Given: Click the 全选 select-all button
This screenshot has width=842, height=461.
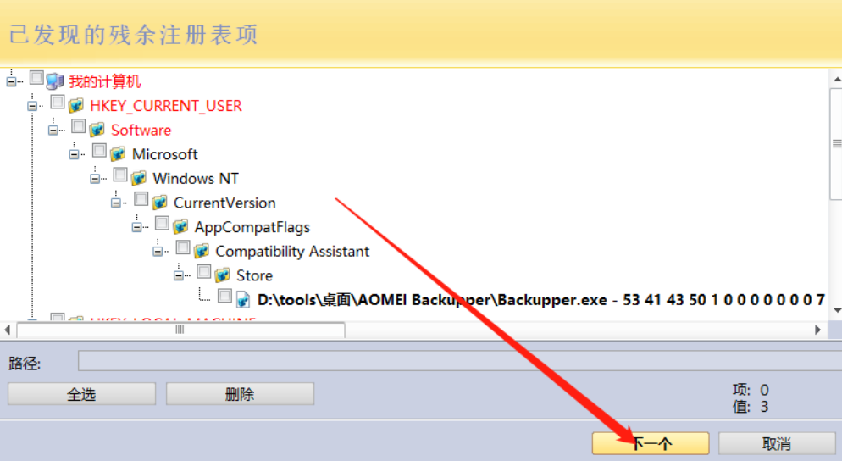Looking at the screenshot, I should coord(81,394).
